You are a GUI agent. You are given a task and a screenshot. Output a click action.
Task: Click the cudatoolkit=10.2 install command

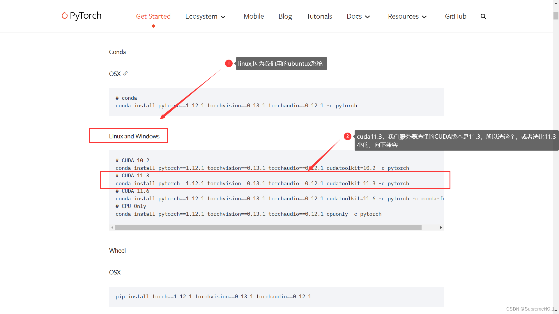point(262,168)
